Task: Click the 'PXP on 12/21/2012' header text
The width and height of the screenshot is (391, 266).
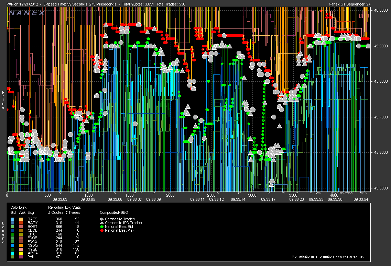Action: (x=22, y=4)
